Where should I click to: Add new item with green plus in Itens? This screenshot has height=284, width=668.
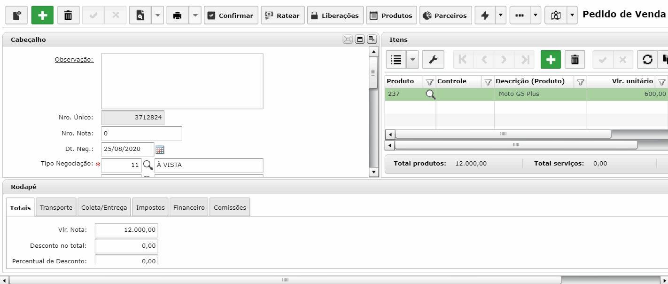pos(551,59)
